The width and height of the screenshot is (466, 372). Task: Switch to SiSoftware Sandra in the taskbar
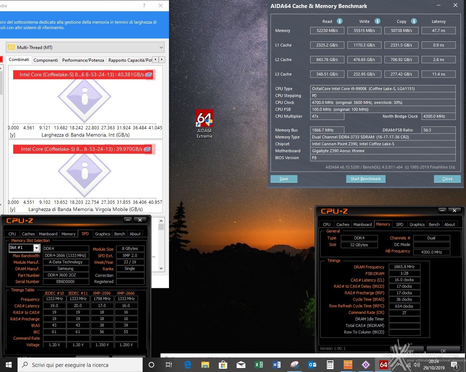tap(366, 365)
